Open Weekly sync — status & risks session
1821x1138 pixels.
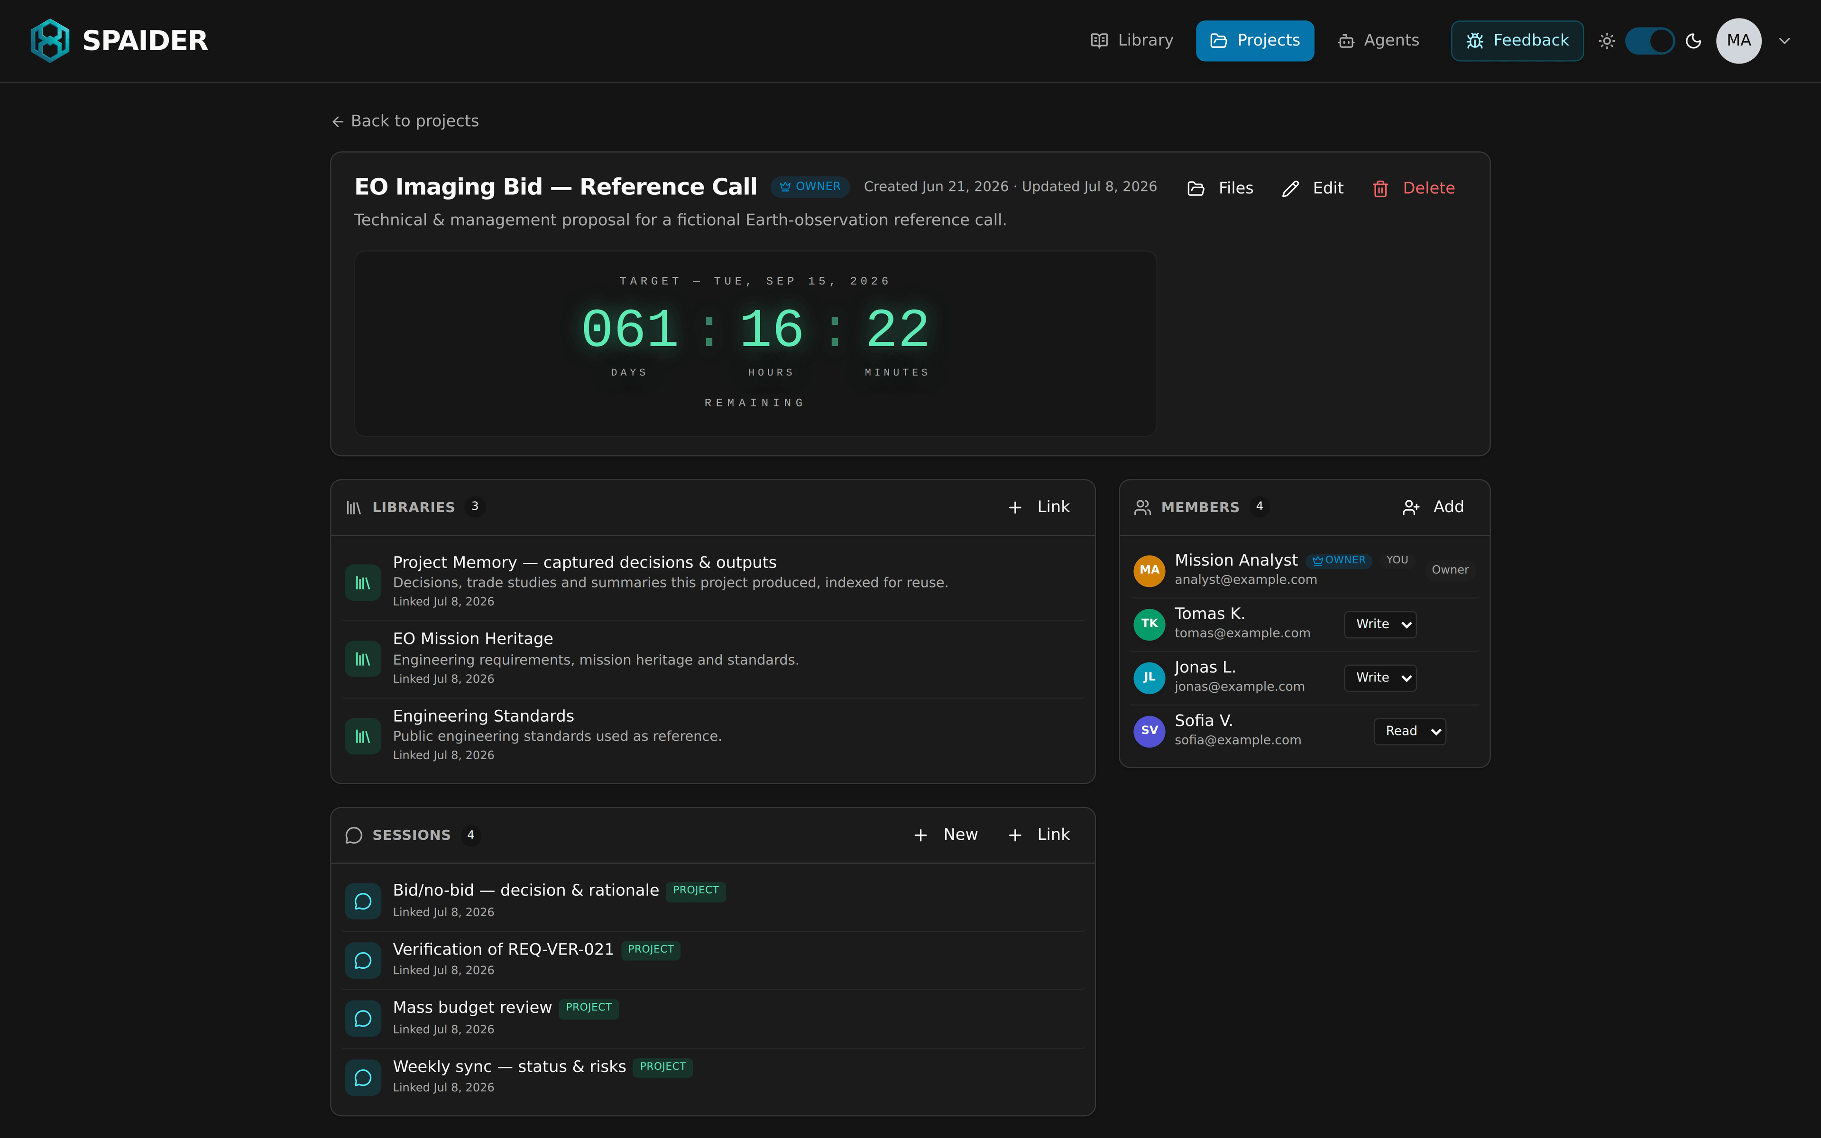click(509, 1066)
